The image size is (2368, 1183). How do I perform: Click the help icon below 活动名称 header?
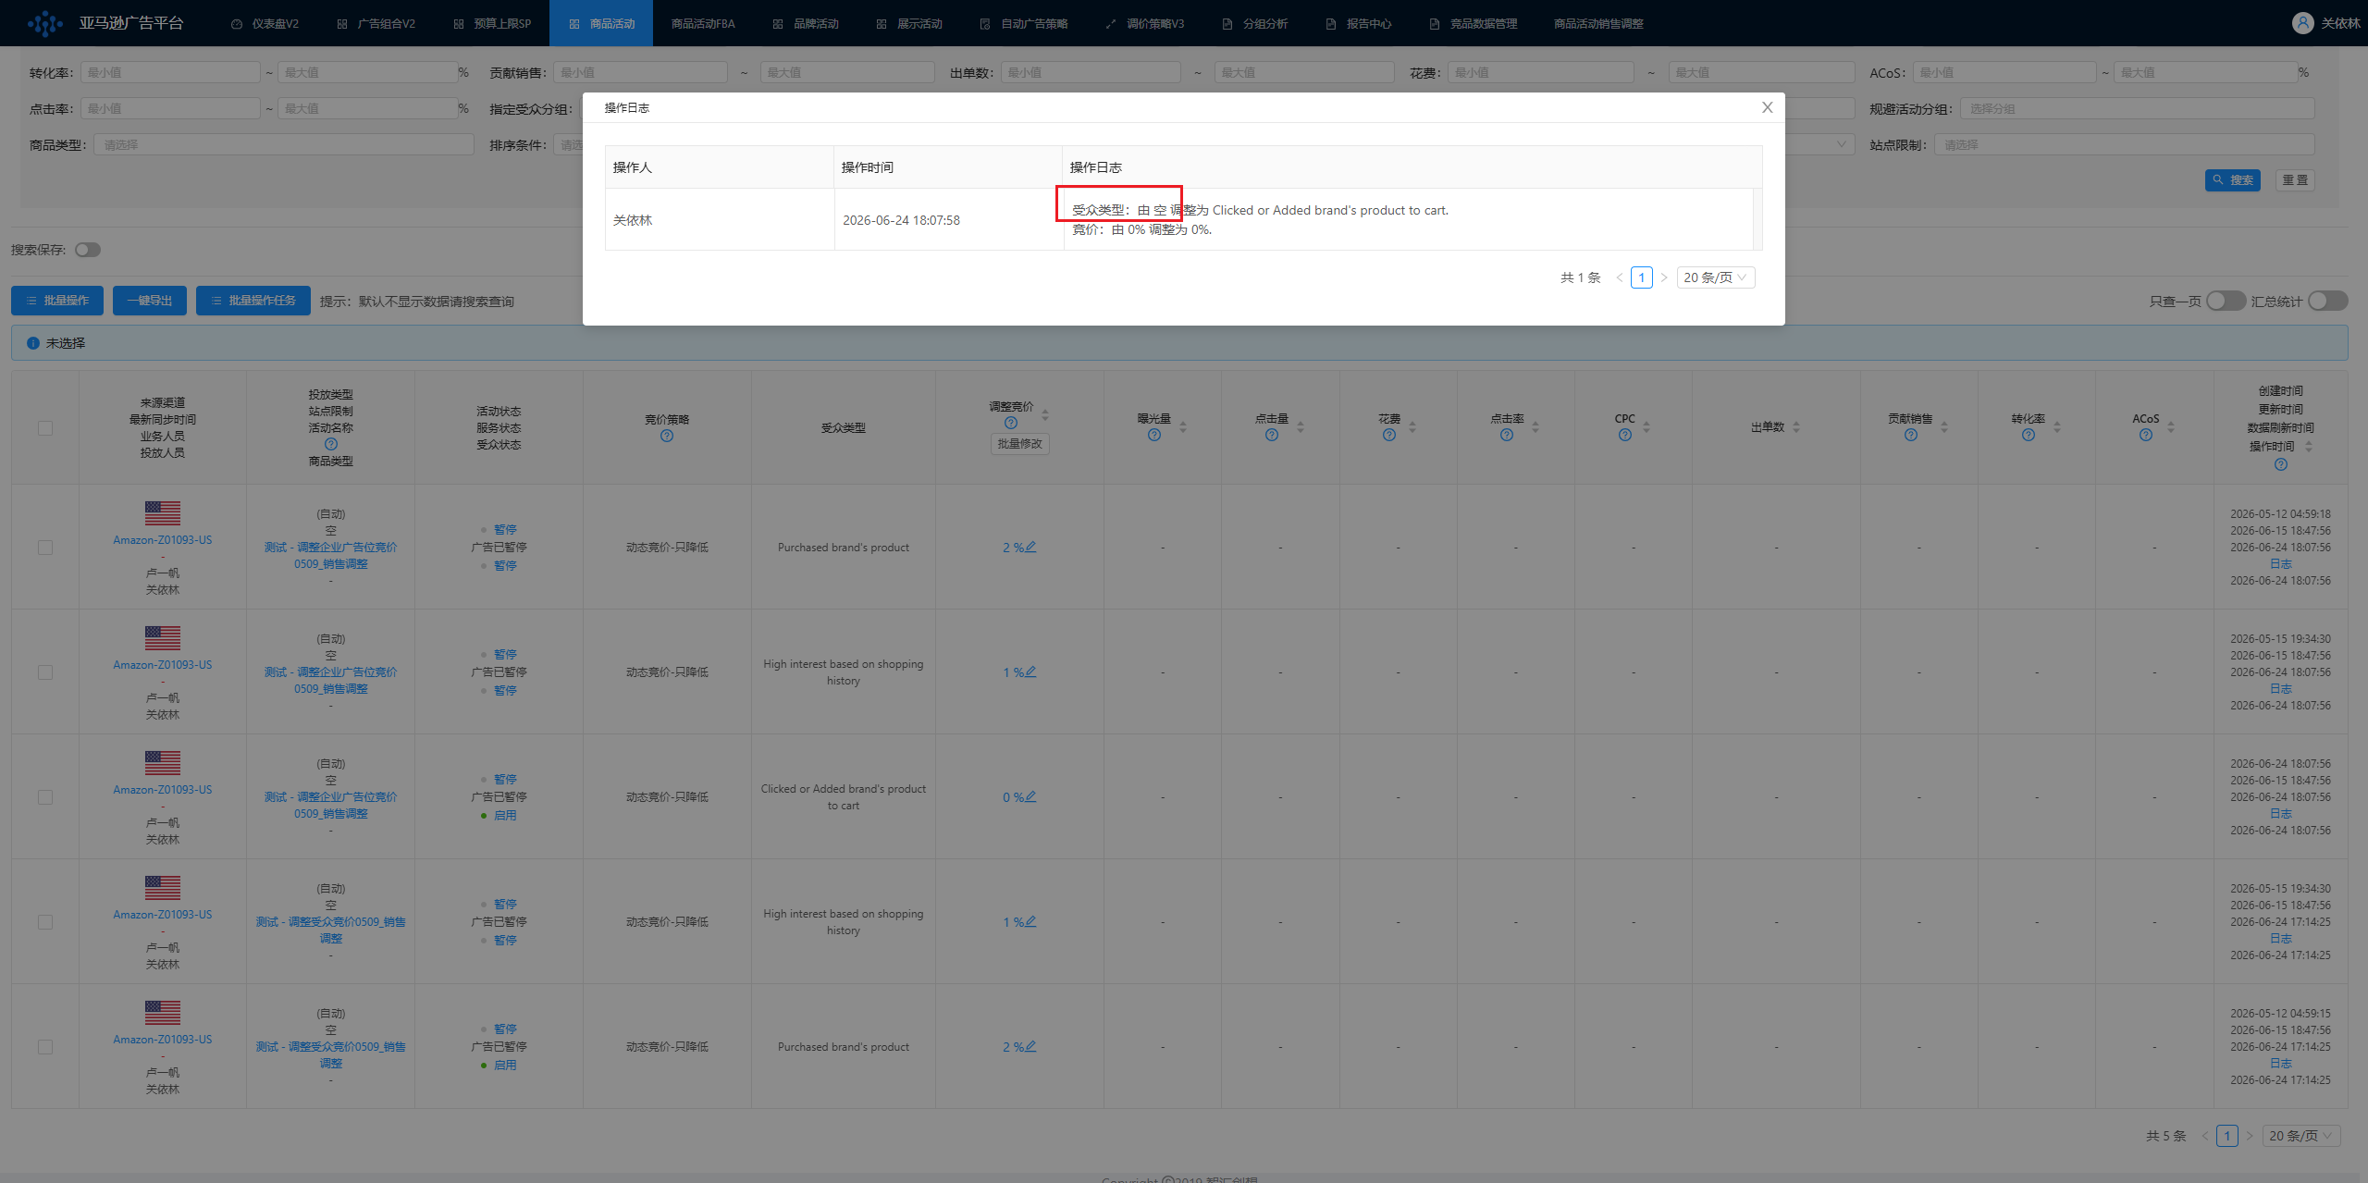tap(330, 444)
